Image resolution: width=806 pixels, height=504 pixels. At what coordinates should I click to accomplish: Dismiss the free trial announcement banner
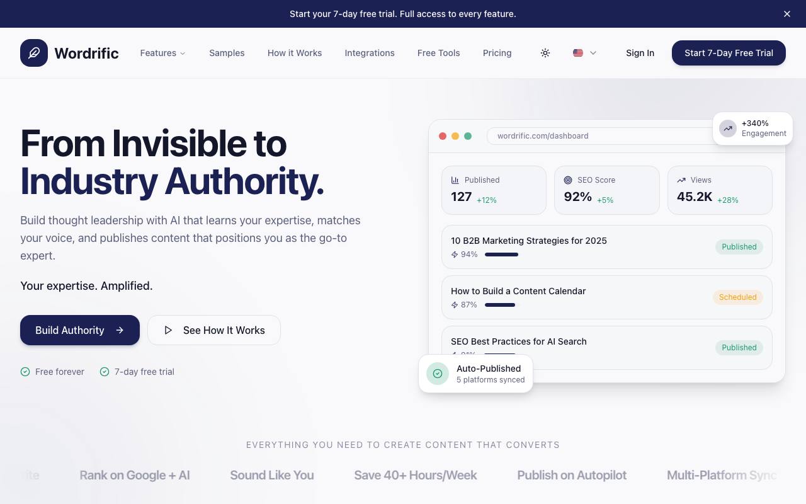pos(787,14)
